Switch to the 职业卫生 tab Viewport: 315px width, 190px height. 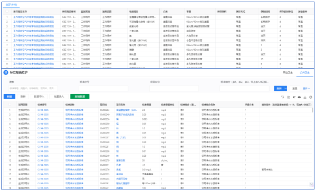288,72
